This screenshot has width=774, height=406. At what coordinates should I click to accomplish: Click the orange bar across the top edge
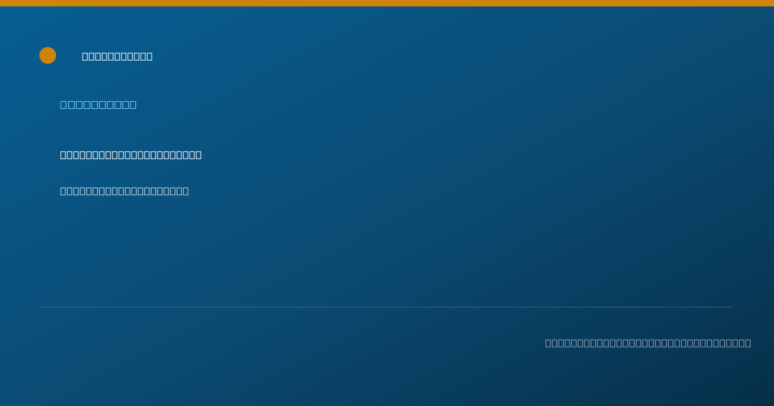387,3
